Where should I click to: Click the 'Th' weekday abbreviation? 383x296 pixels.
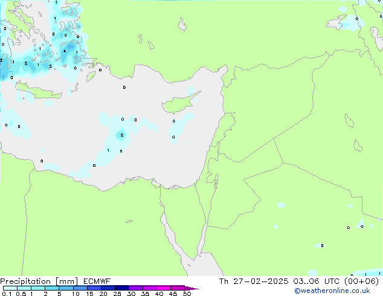point(224,282)
